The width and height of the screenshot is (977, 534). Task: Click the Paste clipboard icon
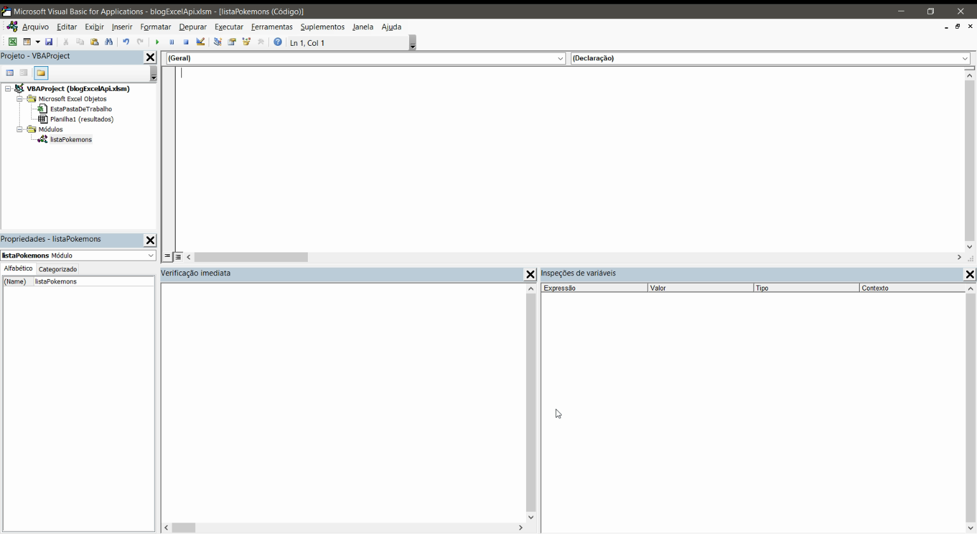(94, 42)
